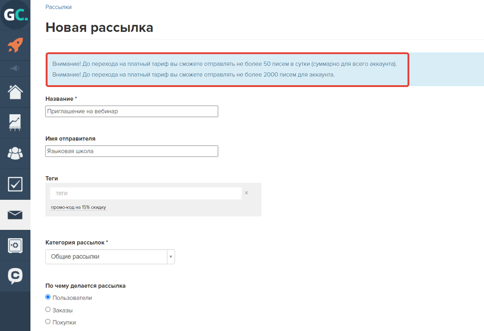Select the Заказы radio button

pos(48,310)
